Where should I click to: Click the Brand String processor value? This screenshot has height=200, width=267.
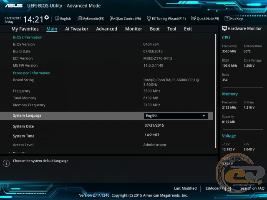coord(171,82)
